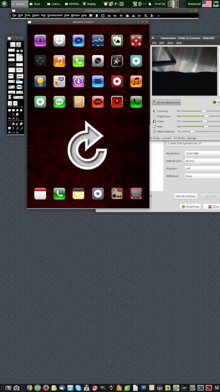Click '6.50 fps - current' in Camorama status bar
This screenshot has height=392, width=220.
click(161, 138)
